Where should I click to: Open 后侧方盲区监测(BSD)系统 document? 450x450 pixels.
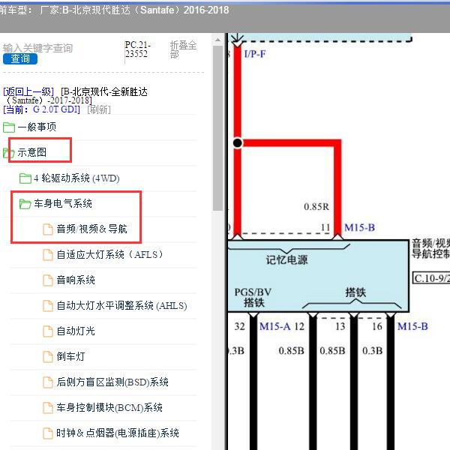point(112,382)
